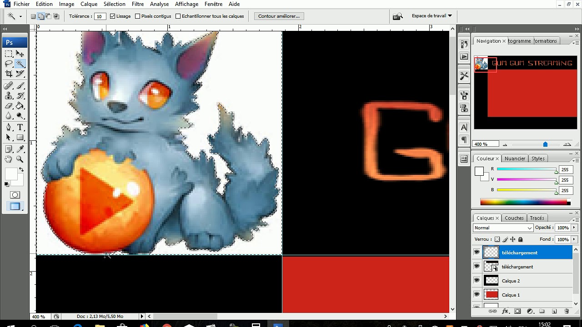The image size is (582, 327).
Task: Open the fx layer style menu
Action: (x=505, y=312)
